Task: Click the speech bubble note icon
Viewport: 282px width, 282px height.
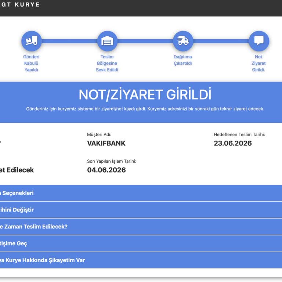Action: (x=259, y=41)
